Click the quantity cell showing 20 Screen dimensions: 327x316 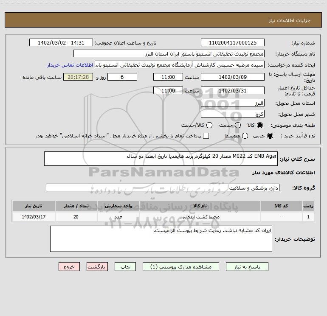click(76, 217)
